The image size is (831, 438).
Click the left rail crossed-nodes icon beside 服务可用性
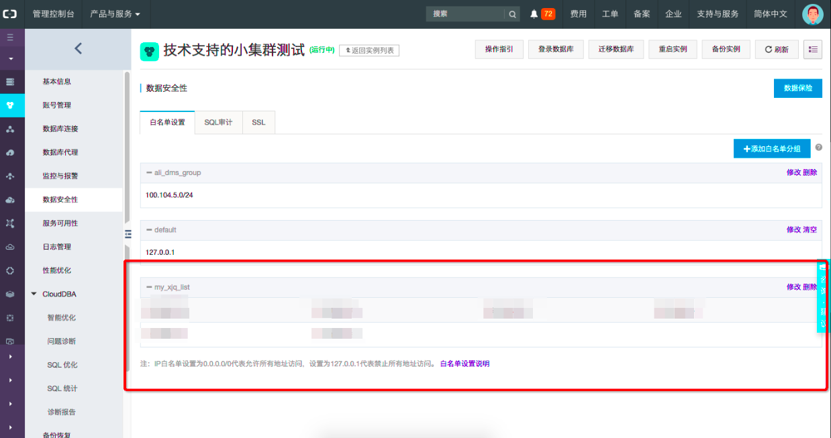pos(10,223)
